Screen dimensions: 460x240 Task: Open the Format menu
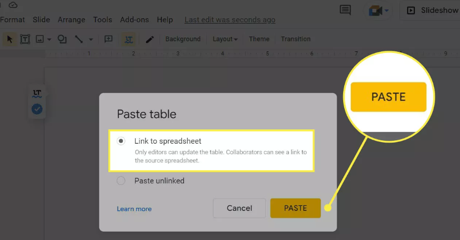12,20
